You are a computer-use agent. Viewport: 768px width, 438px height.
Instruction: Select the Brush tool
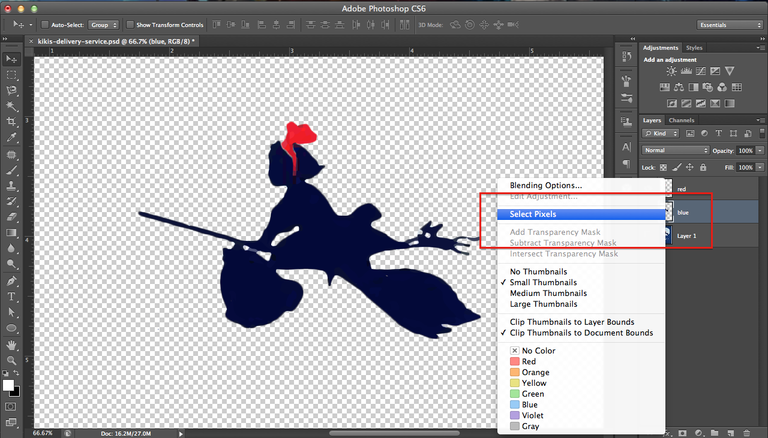pyautogui.click(x=11, y=170)
